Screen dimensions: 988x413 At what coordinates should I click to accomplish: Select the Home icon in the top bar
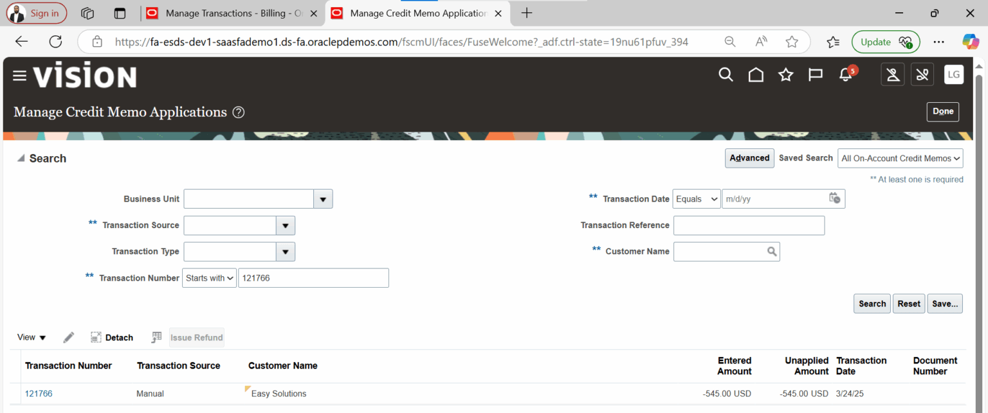click(755, 75)
